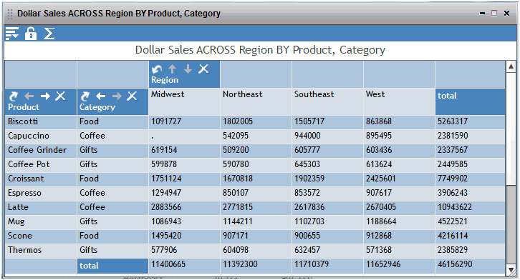Move Category column right with right arrow
This screenshot has height=280, width=520.
tap(117, 96)
